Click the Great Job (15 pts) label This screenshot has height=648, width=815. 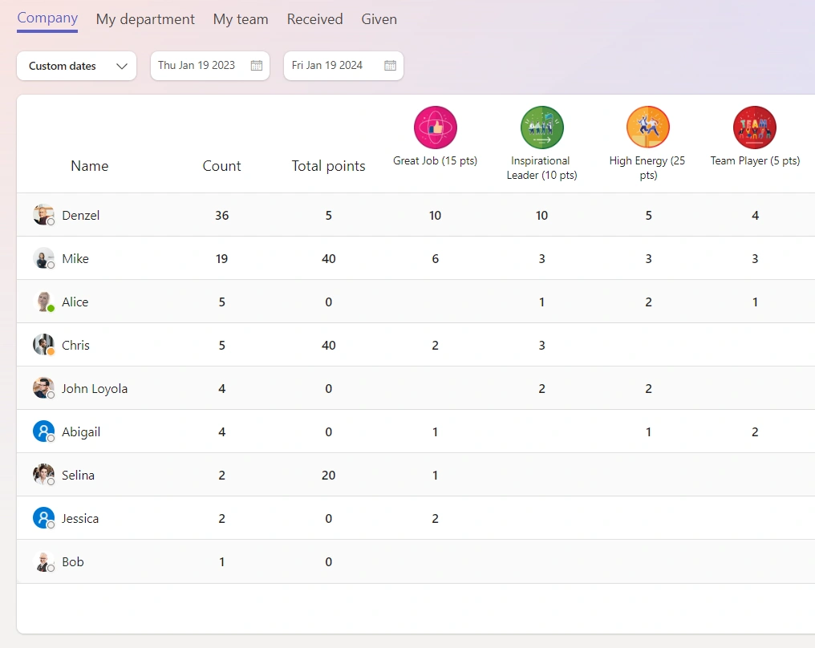tap(435, 160)
